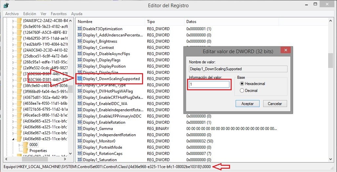Image resolution: width=337 pixels, height=172 pixels.
Task: Click the {0c8e9016-5b23 folder icon
Action: (19, 27)
